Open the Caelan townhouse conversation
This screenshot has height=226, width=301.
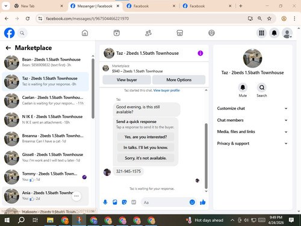(x=46, y=101)
